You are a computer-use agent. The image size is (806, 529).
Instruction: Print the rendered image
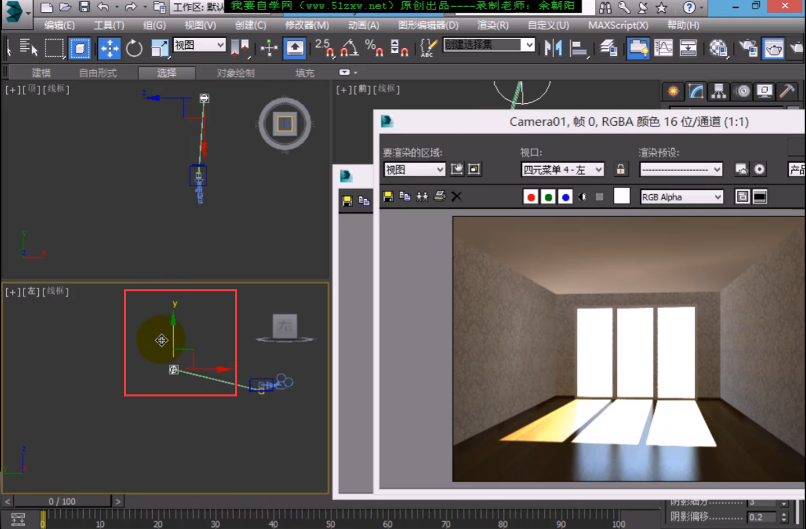440,196
